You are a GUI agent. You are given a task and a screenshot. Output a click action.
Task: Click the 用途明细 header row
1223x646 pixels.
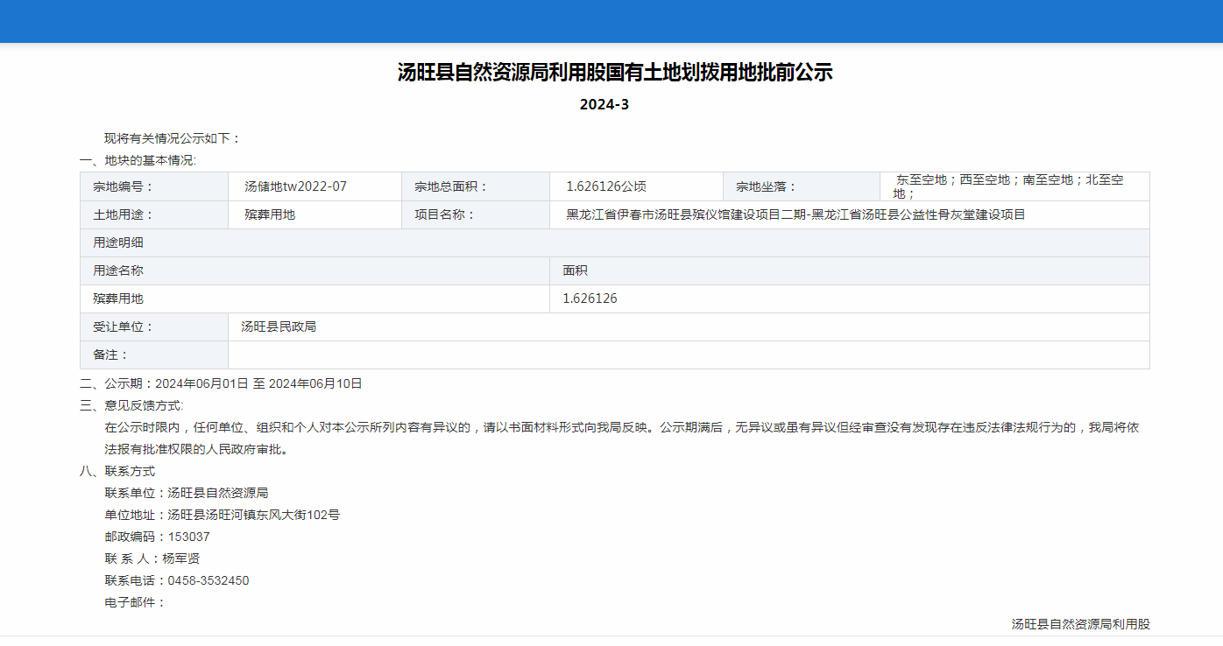tap(614, 242)
